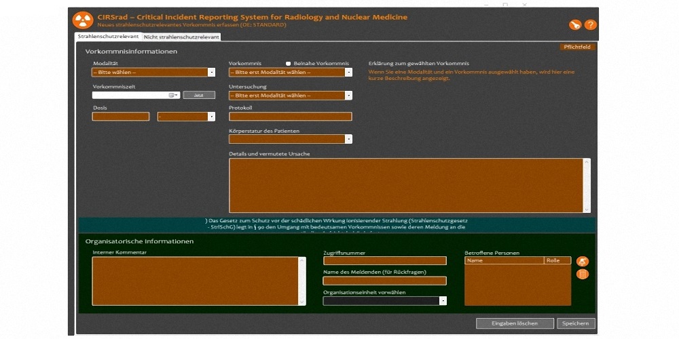Click Eingaben löschen to clear form

point(515,323)
